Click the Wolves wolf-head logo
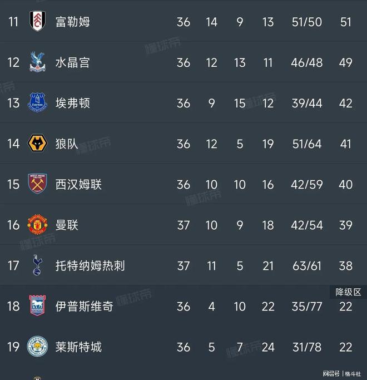This screenshot has width=367, height=380. coord(37,143)
